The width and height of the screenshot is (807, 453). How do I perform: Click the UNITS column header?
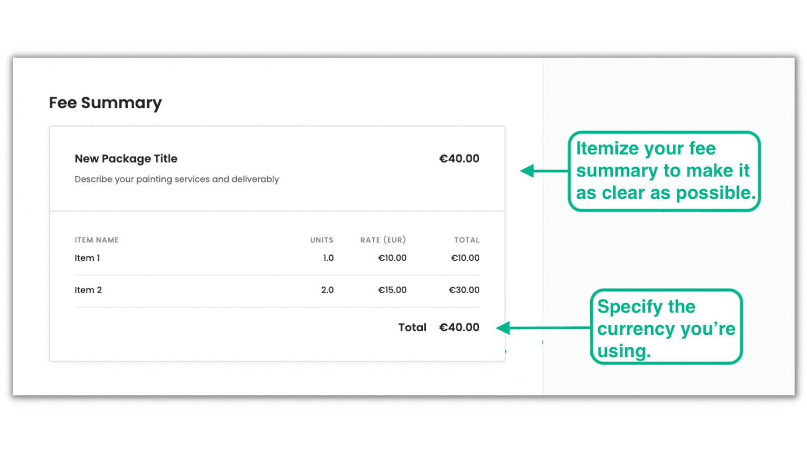tap(322, 240)
